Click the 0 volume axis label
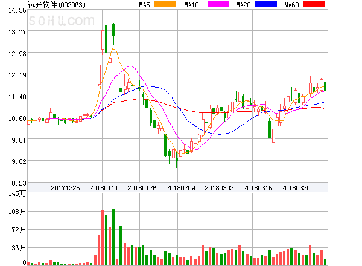 [24, 262]
